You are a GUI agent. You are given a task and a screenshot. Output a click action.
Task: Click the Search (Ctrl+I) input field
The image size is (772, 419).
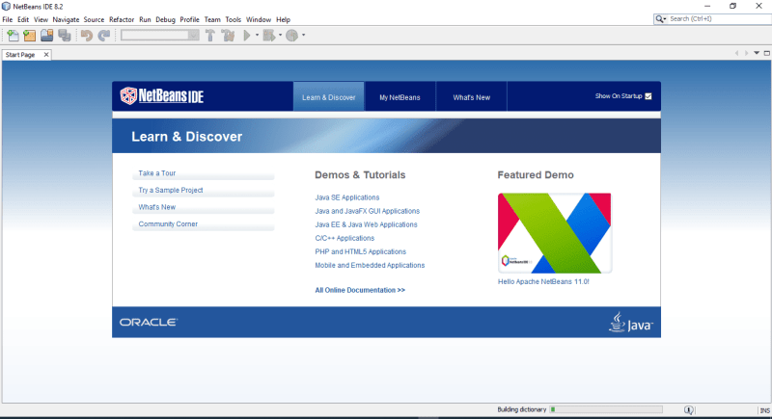click(x=719, y=18)
